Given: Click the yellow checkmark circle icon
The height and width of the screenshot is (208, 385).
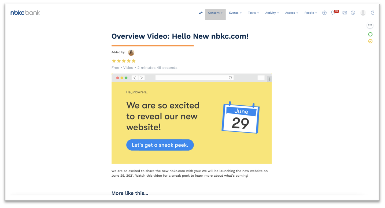Looking at the screenshot, I should point(370,41).
